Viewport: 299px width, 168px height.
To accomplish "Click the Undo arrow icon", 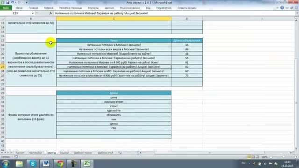I will [x=13, y=2].
